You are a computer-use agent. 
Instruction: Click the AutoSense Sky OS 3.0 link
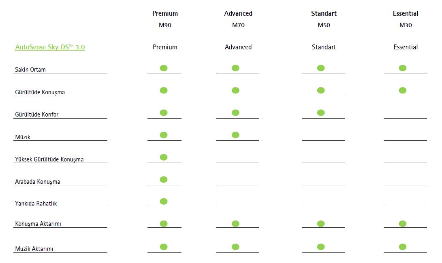[50, 47]
